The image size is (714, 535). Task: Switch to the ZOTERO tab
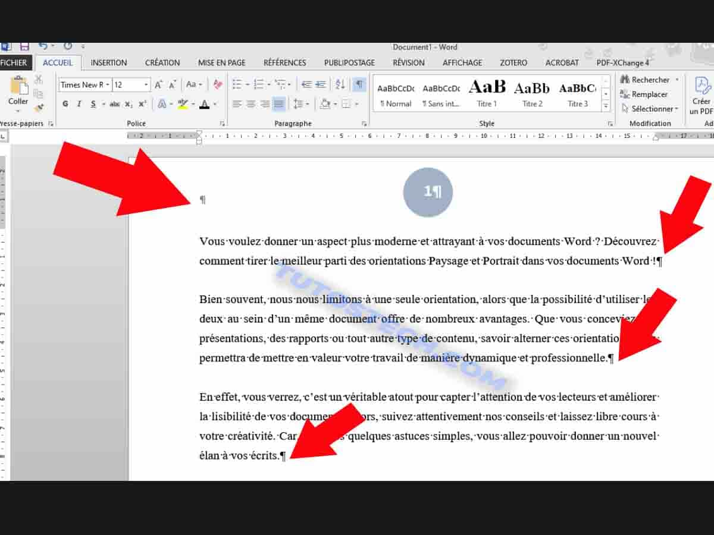pyautogui.click(x=513, y=62)
